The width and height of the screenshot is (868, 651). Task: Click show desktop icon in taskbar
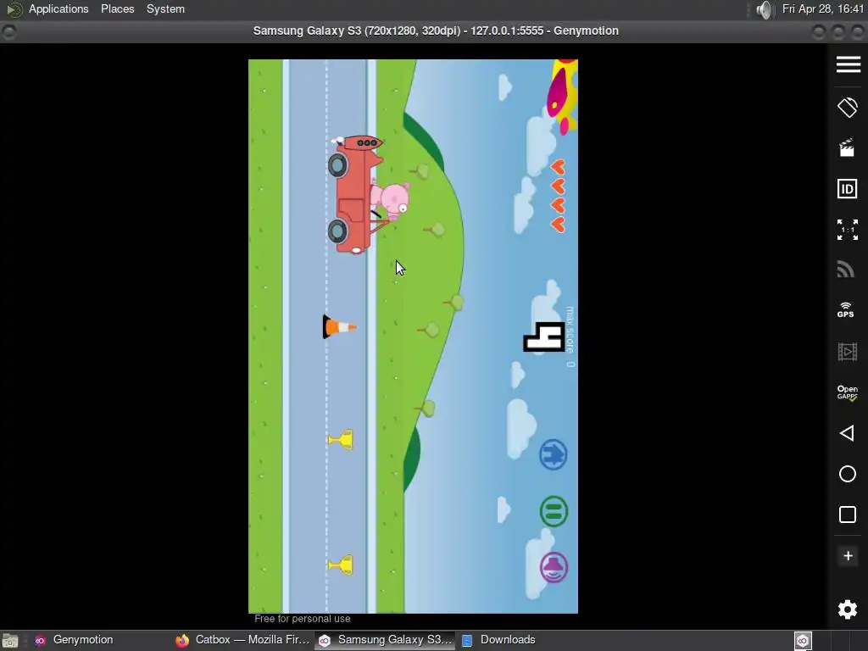[10, 641]
